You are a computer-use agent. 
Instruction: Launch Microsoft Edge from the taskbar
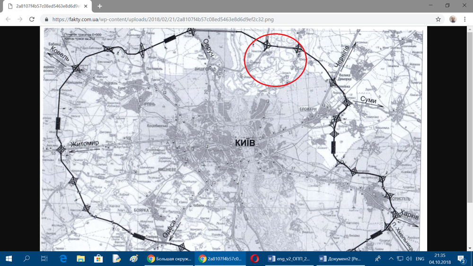(x=62, y=258)
